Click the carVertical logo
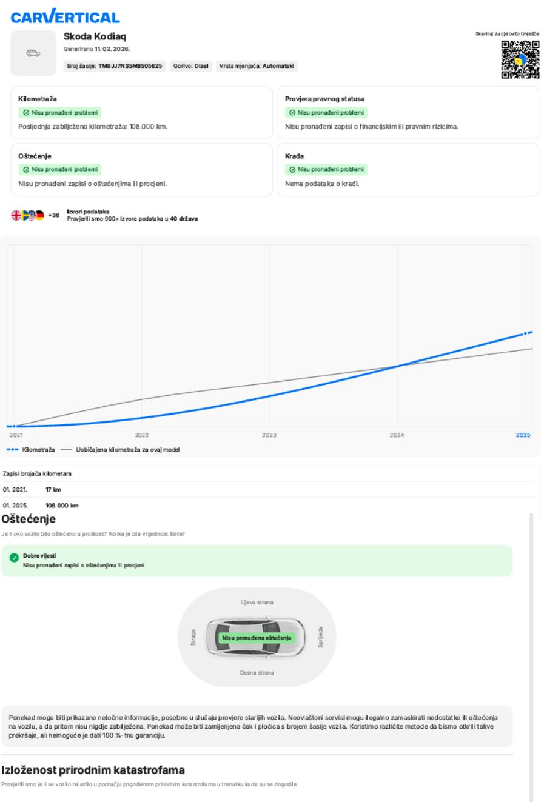 click(x=64, y=16)
